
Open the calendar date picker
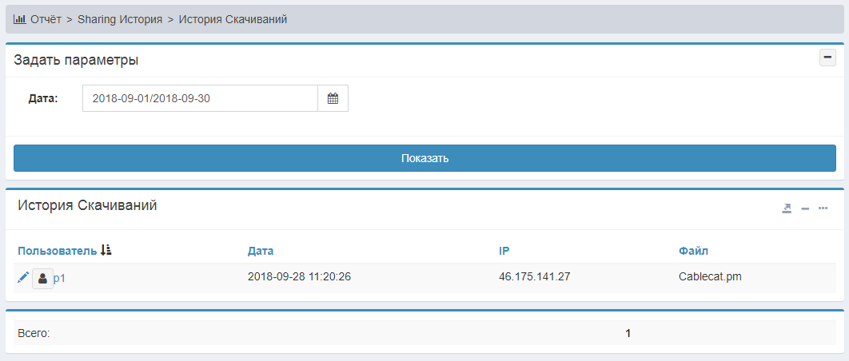pos(333,99)
